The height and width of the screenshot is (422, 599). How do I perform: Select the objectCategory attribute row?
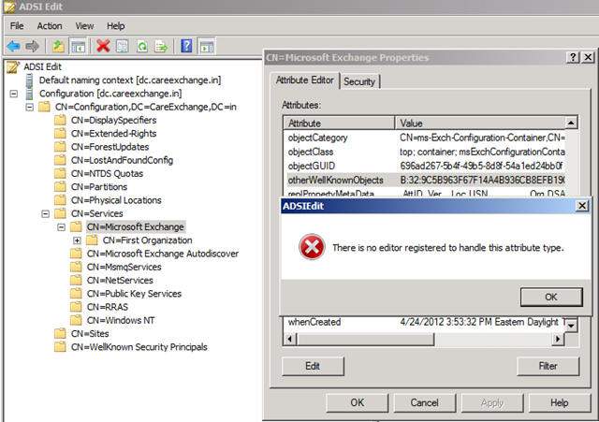coord(425,138)
